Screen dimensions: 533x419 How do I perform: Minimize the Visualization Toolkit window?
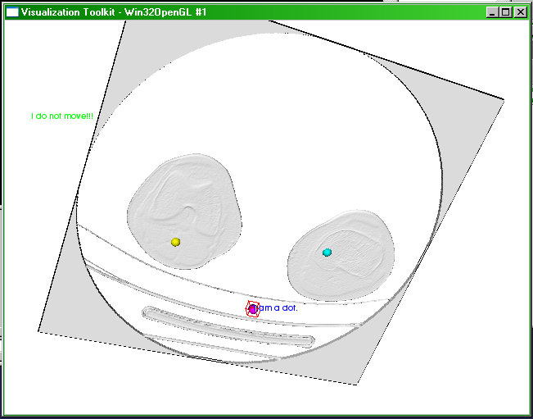[491, 12]
